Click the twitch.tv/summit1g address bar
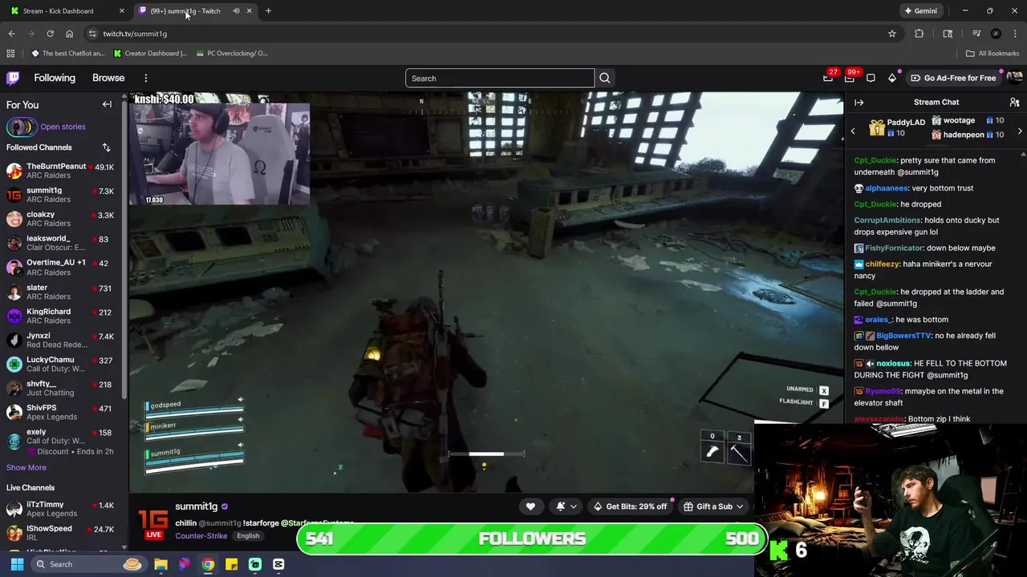This screenshot has width=1027, height=577. [481, 34]
